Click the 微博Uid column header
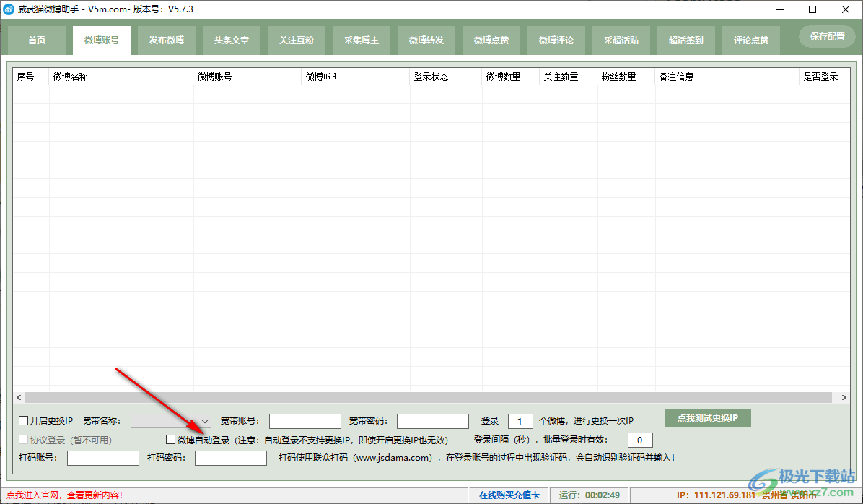Viewport: 863px width, 504px height. tap(356, 77)
